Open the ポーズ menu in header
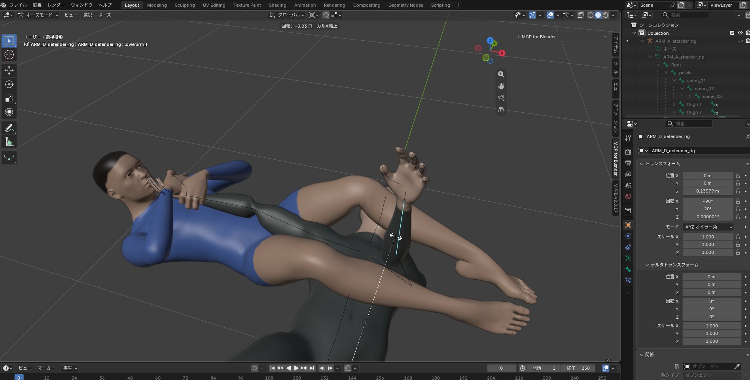Screen dimensions: 750x380 (x=104, y=15)
